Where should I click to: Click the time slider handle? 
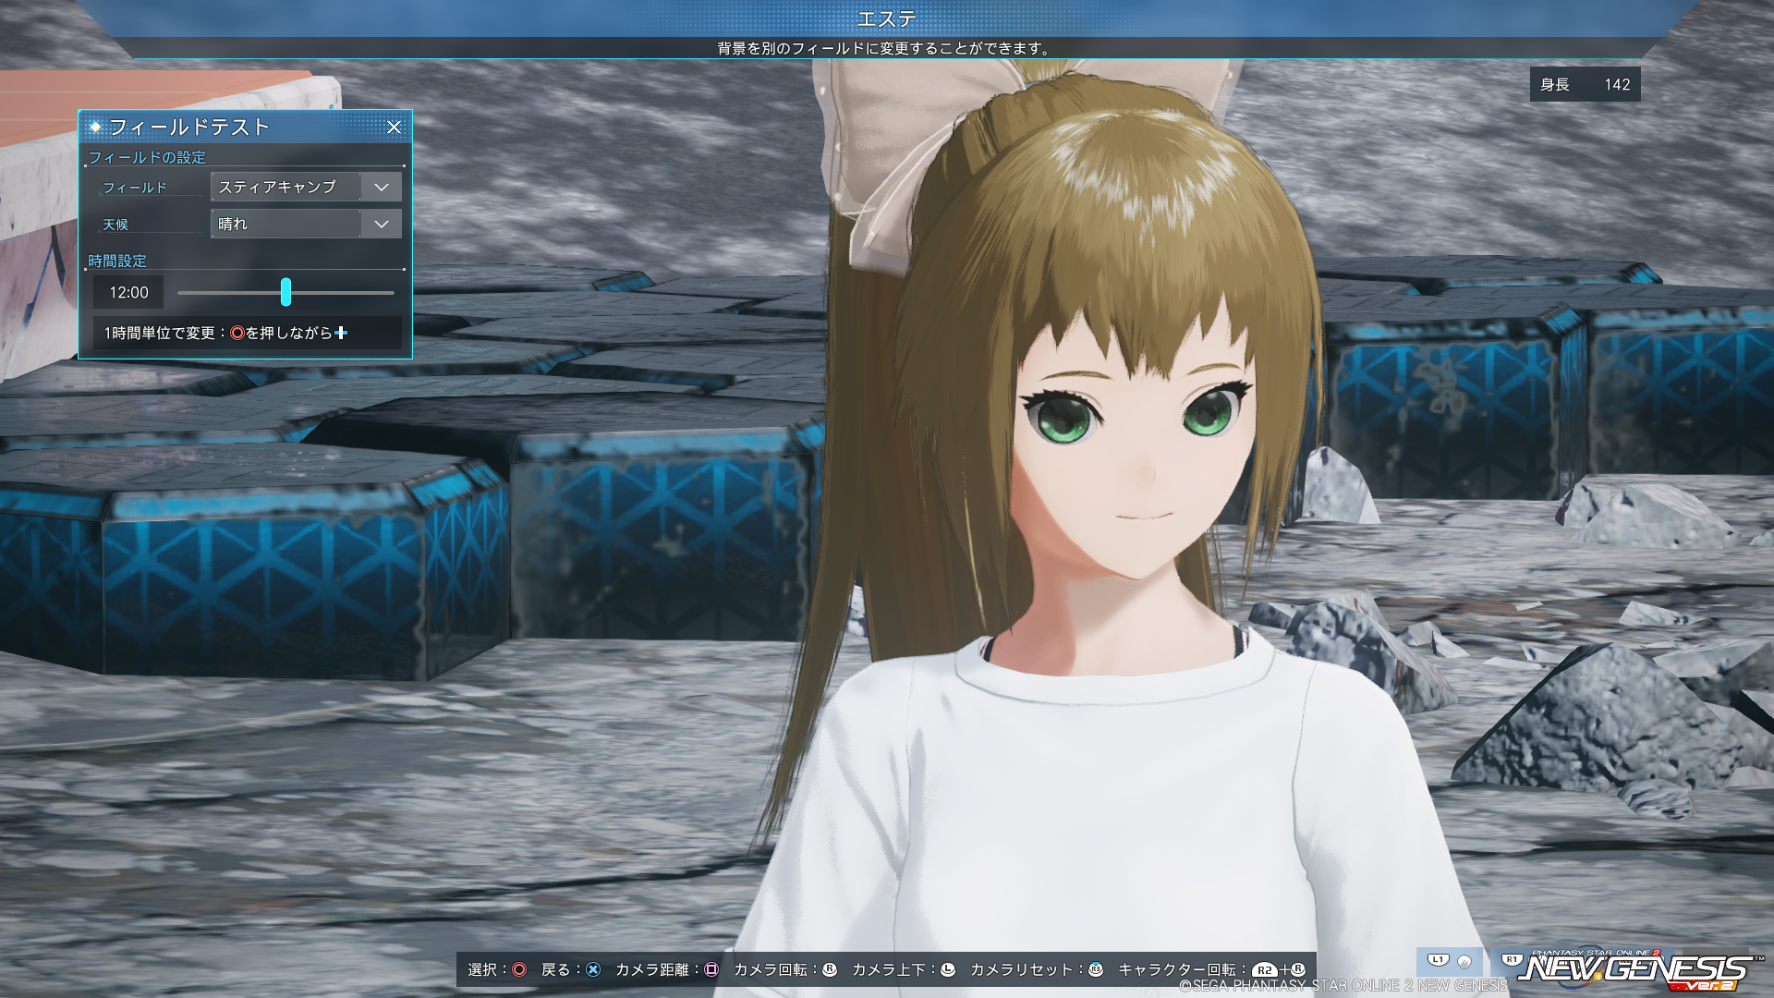point(286,292)
